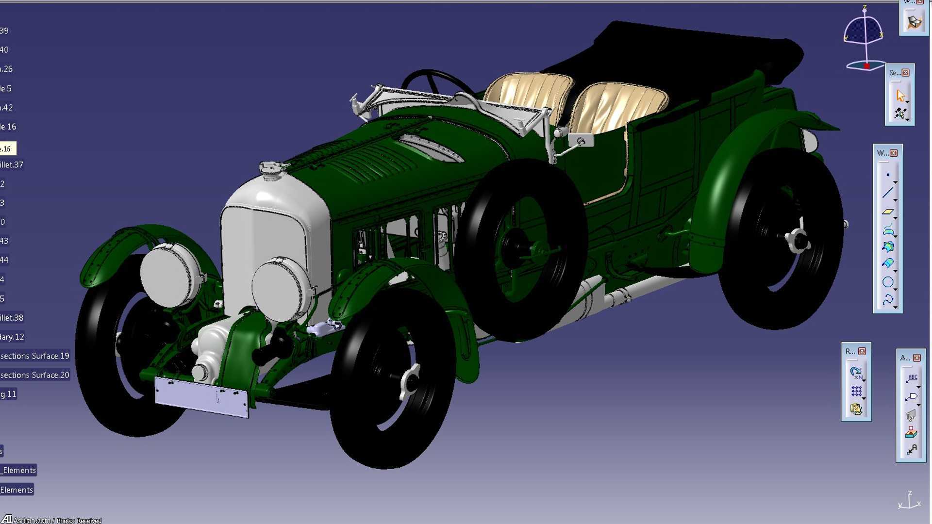
Task: Choose the Point creation tool
Action: 888,175
